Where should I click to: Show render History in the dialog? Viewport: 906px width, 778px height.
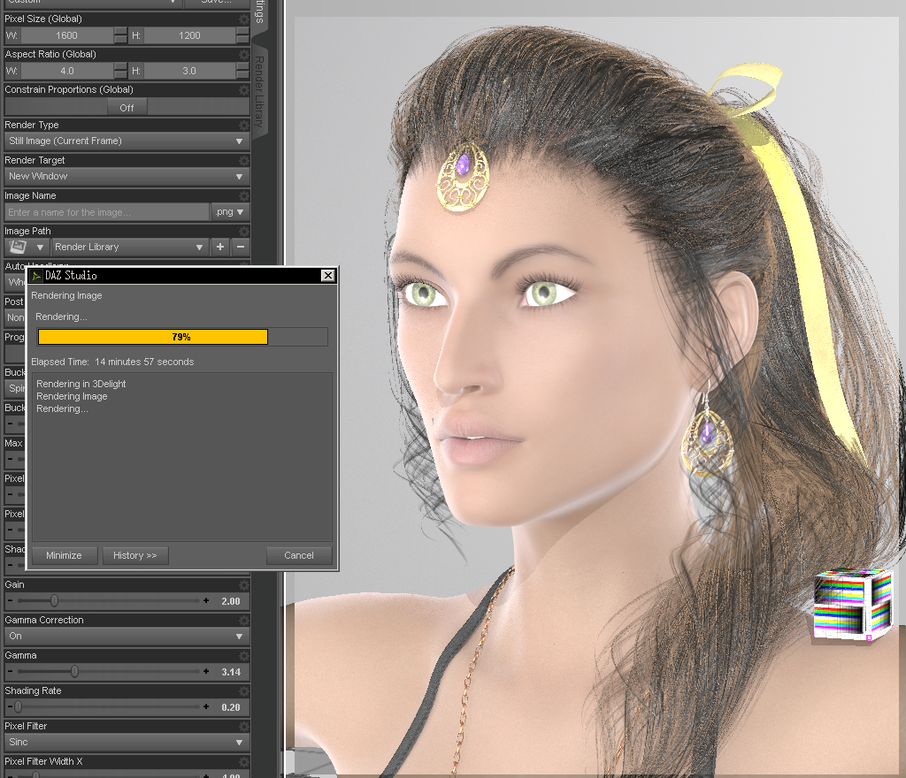pos(135,555)
